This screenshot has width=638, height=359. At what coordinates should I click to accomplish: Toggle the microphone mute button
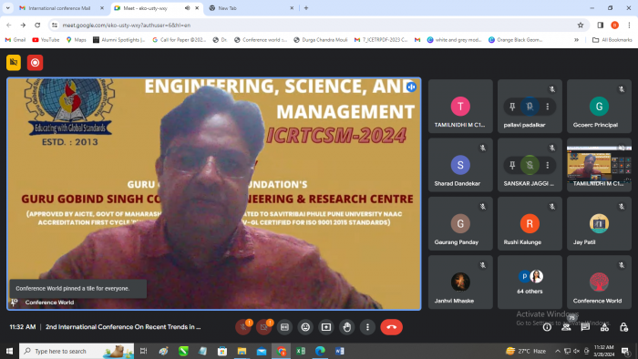(x=243, y=327)
